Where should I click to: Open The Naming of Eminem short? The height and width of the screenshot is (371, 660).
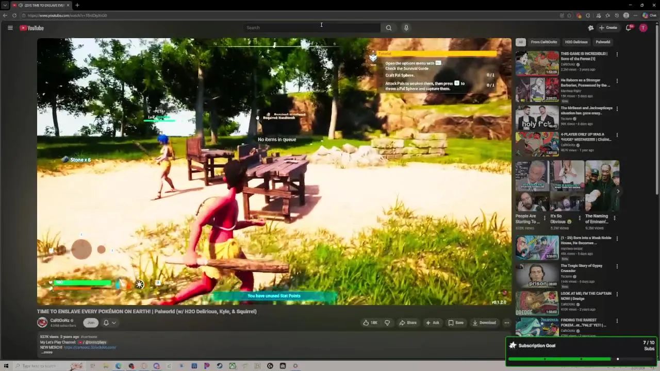[x=602, y=186]
